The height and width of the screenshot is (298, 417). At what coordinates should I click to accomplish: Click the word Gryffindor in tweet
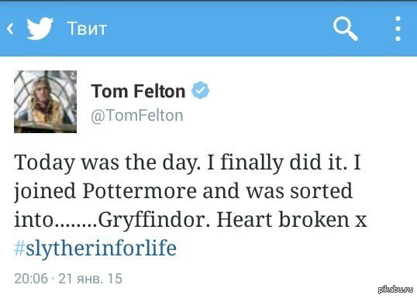pyautogui.click(x=154, y=220)
